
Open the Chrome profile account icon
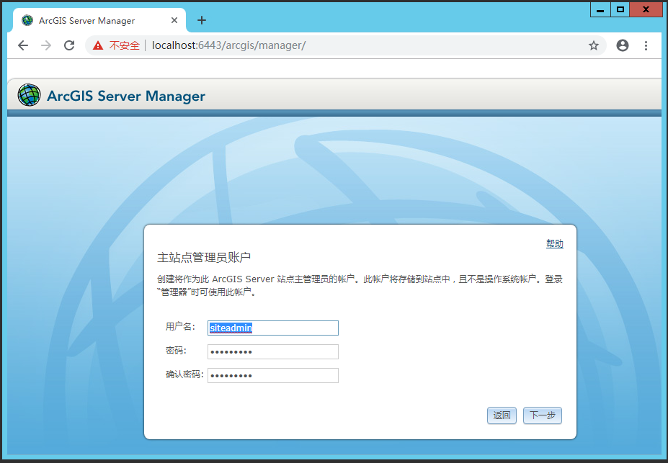pyautogui.click(x=623, y=45)
